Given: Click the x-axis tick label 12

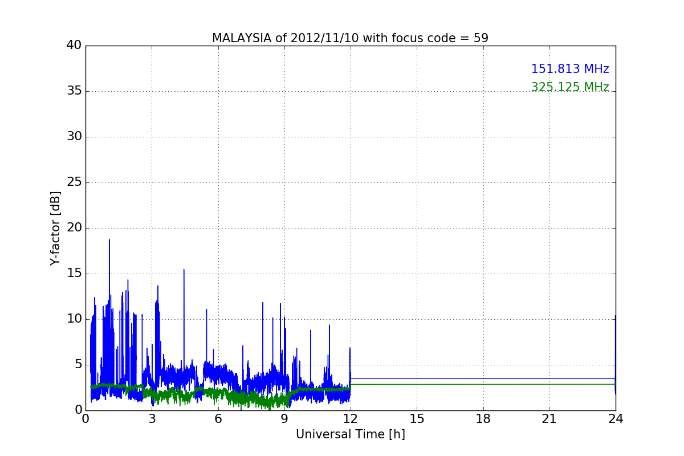Looking at the screenshot, I should tap(351, 419).
